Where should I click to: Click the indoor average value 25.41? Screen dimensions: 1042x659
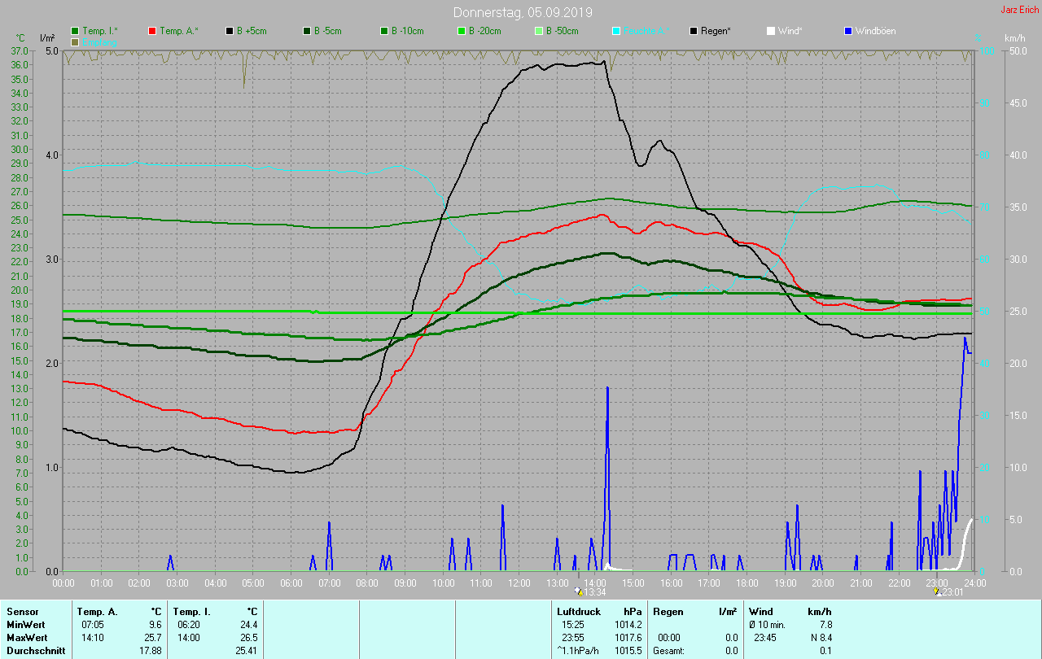(x=246, y=650)
